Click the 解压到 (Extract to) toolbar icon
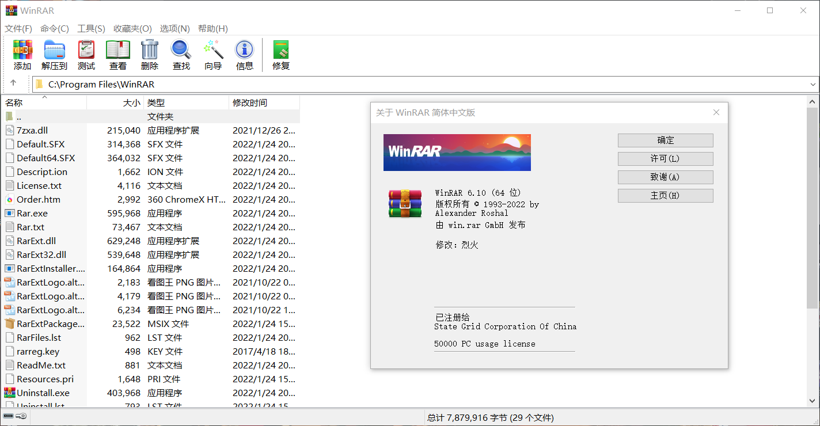The width and height of the screenshot is (820, 426). click(x=55, y=50)
